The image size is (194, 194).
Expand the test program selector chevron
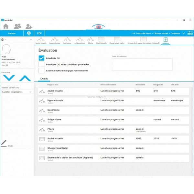coord(183,33)
